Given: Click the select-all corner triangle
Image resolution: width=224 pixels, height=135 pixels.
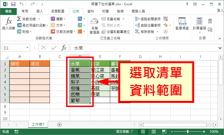Looking at the screenshot, I should coord(7,57).
